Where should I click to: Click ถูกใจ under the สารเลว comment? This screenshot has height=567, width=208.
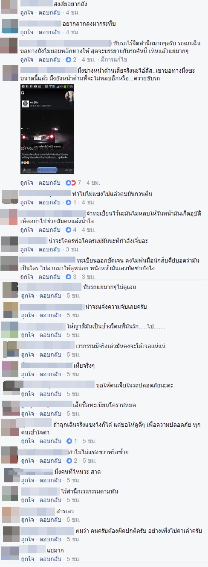tap(27, 520)
